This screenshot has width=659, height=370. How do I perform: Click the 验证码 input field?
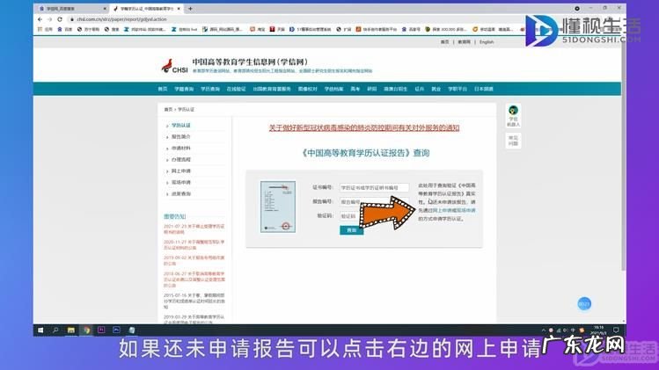click(x=351, y=216)
